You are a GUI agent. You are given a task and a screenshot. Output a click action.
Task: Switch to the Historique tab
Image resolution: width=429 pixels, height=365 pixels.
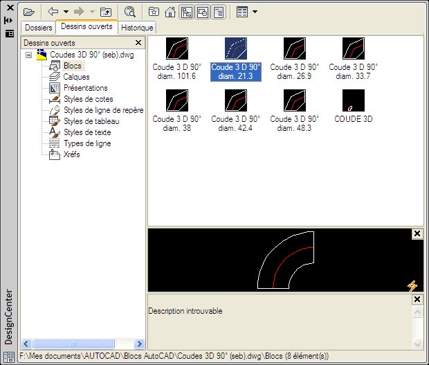pyautogui.click(x=137, y=28)
